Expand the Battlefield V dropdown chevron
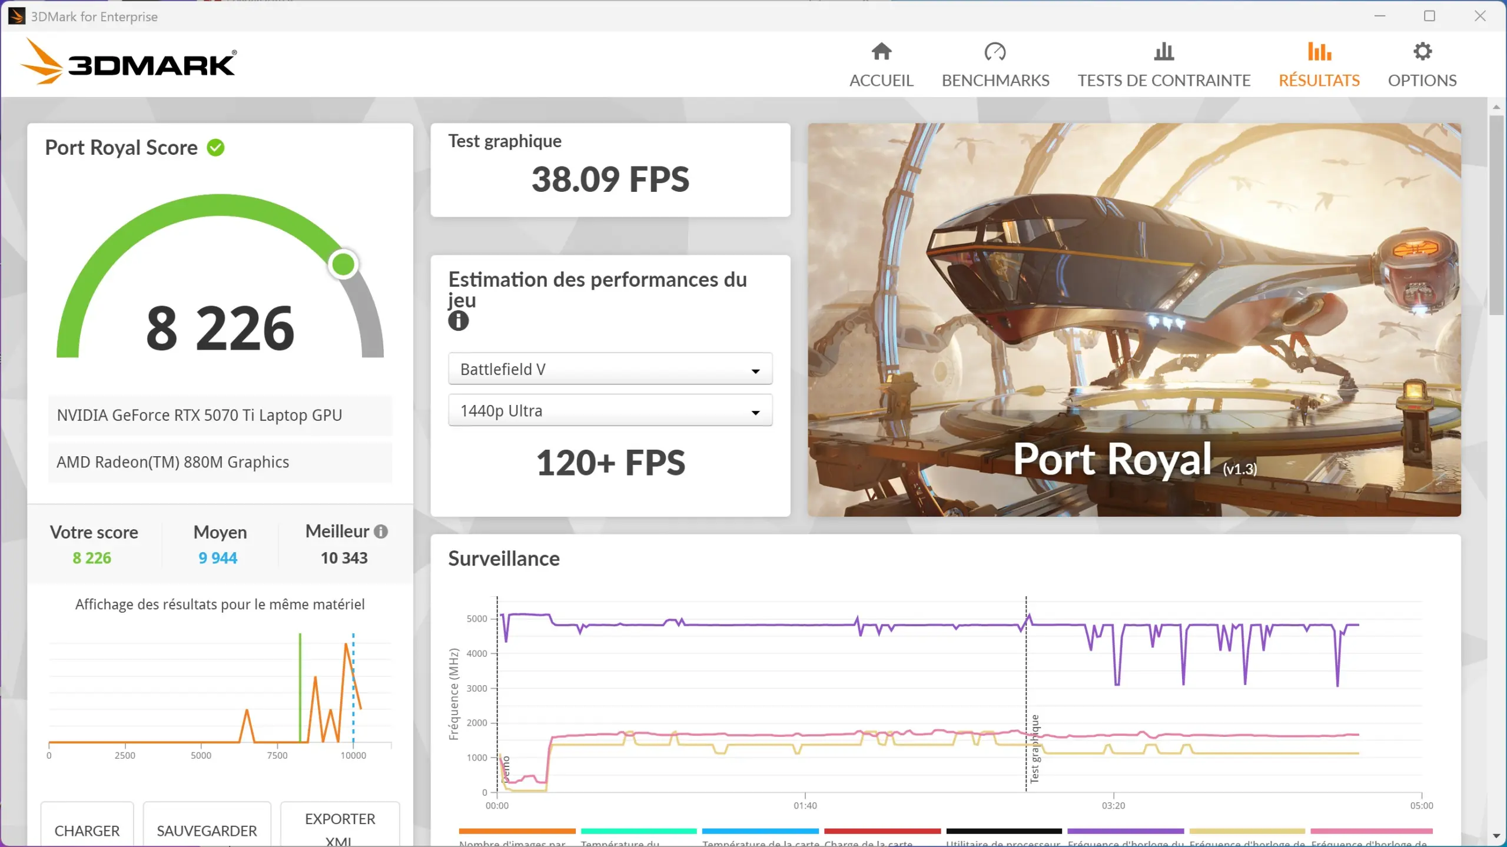Image resolution: width=1507 pixels, height=847 pixels. pyautogui.click(x=756, y=370)
